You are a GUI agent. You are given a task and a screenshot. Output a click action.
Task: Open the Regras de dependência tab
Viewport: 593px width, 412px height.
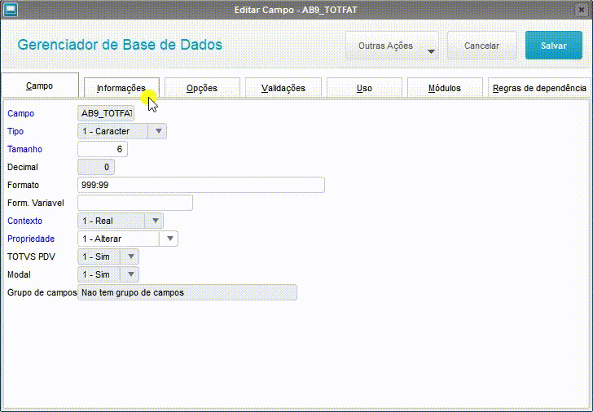539,88
